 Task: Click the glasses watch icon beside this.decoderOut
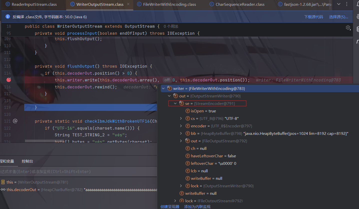coord(3,190)
